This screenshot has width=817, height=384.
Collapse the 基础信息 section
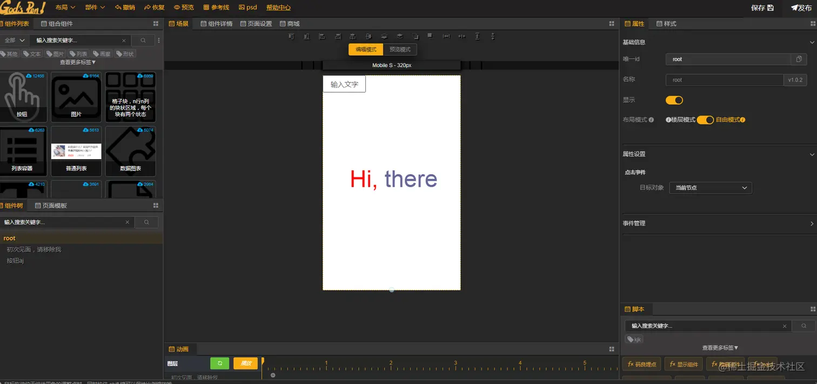pyautogui.click(x=812, y=42)
